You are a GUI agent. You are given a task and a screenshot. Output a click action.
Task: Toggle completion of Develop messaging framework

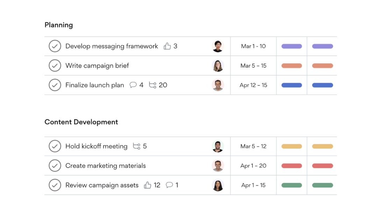(55, 46)
